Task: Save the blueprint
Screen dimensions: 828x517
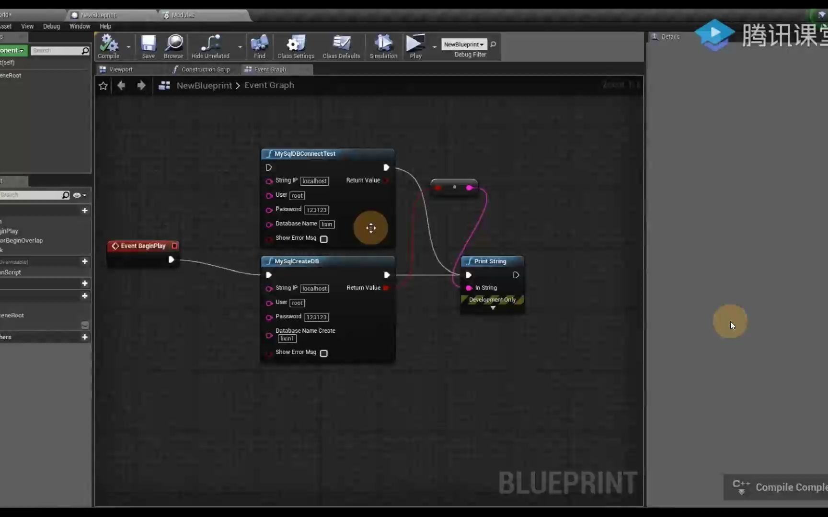Action: click(x=148, y=46)
